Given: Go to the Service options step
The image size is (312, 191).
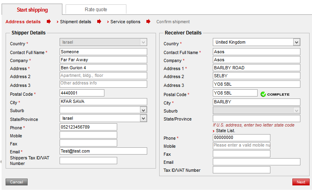Looking at the screenshot, I should (125, 22).
